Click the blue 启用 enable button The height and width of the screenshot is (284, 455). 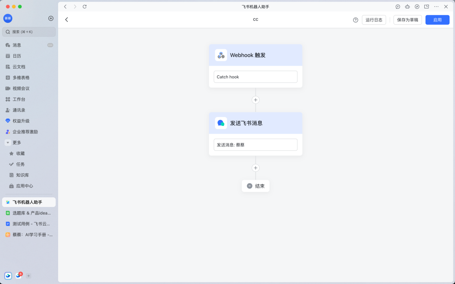point(437,20)
